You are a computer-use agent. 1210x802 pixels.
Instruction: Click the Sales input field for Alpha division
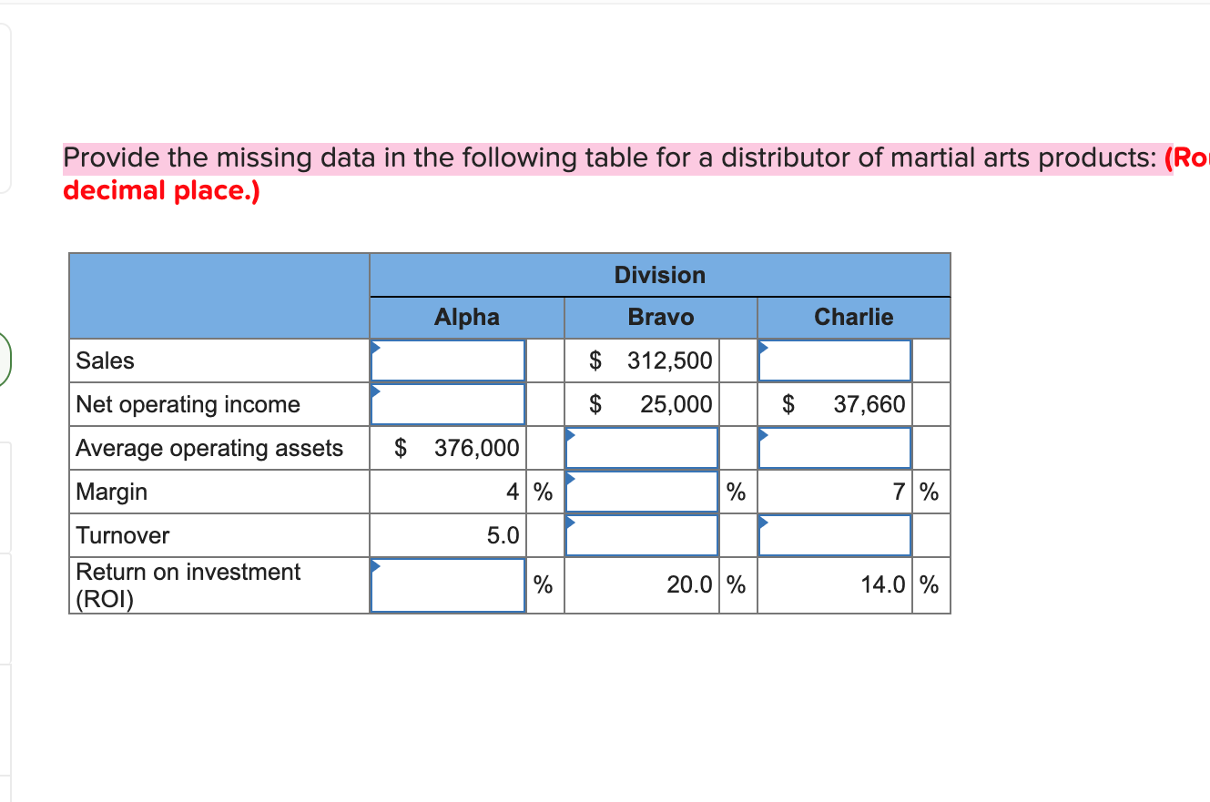[x=447, y=360]
